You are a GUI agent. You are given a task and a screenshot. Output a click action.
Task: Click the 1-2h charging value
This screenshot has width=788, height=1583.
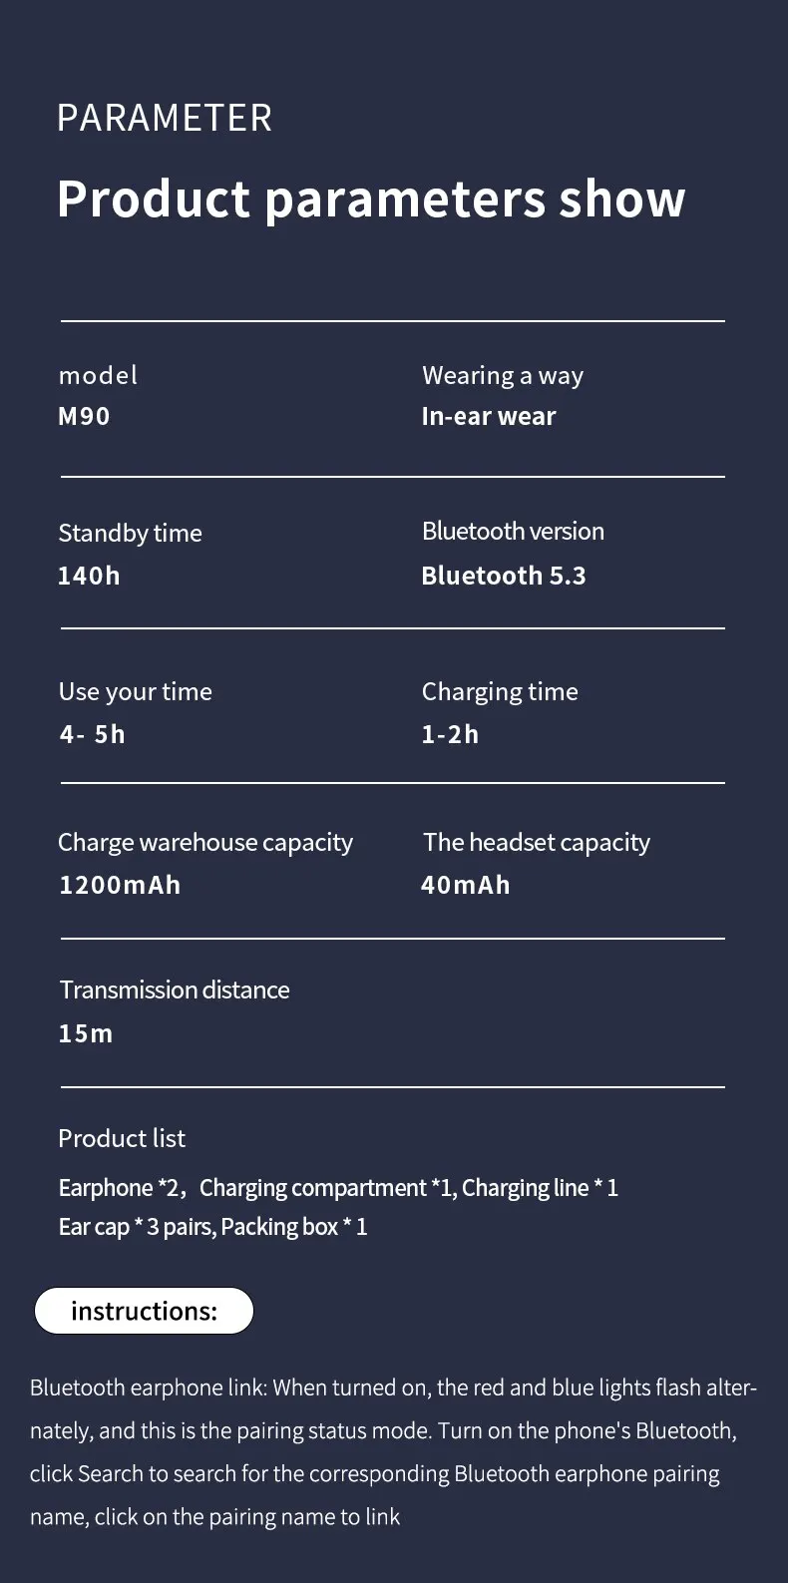click(x=450, y=735)
